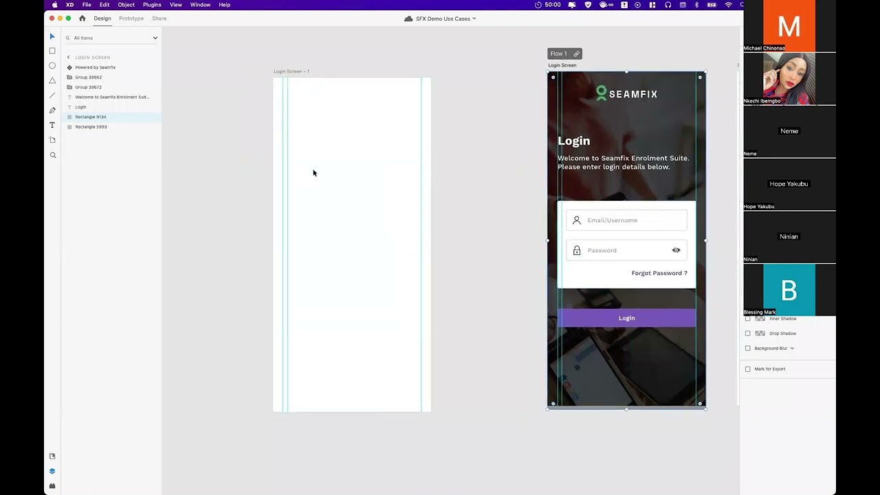Click the Flow 1 label
Viewport: 880px width, 495px height.
pyautogui.click(x=558, y=54)
